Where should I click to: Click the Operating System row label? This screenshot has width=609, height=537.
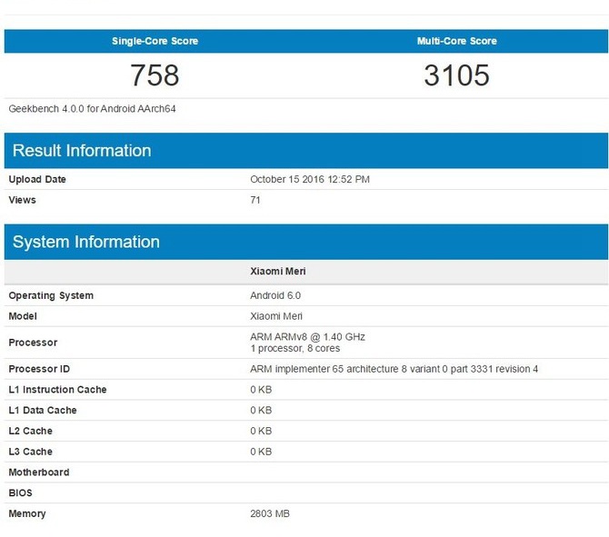(x=51, y=295)
